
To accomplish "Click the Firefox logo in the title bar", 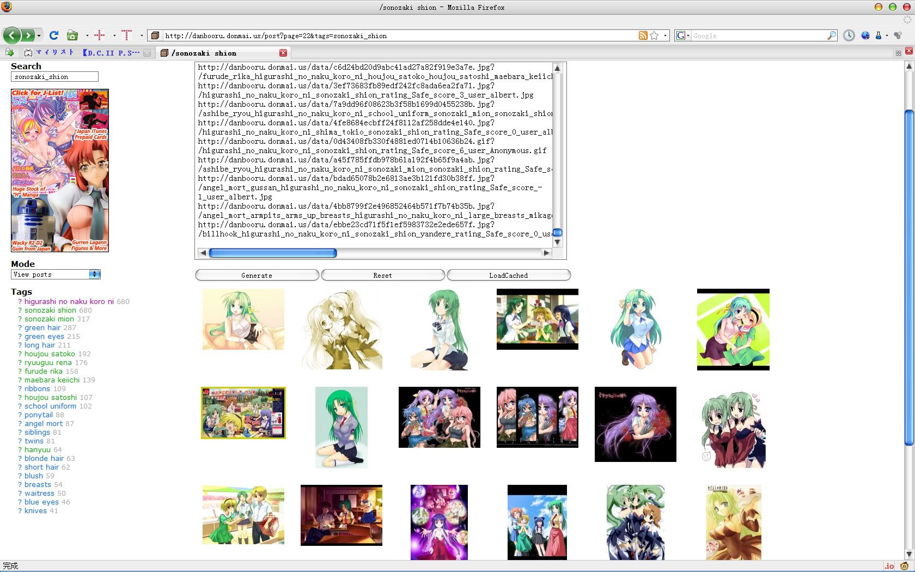I will 7,7.
